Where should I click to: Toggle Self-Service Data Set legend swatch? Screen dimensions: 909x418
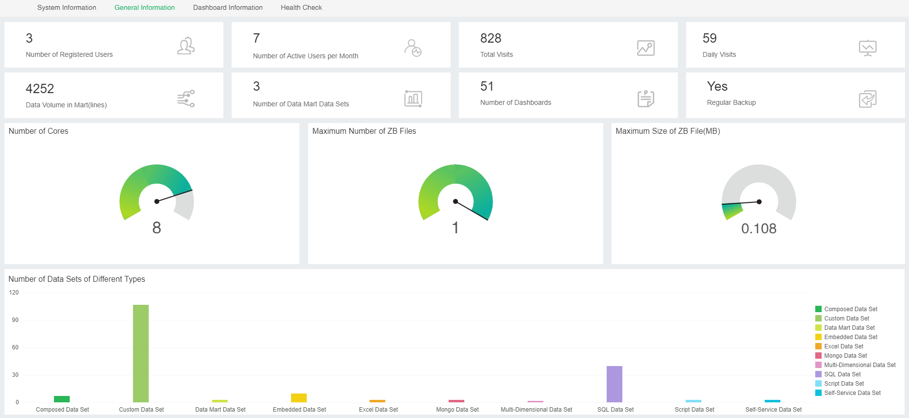coord(818,393)
